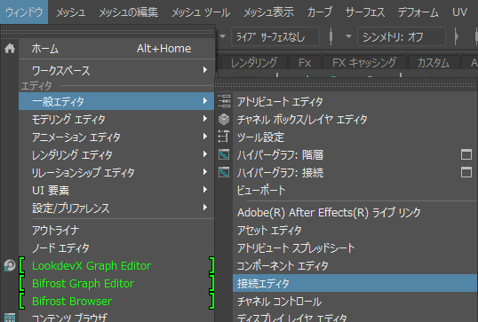Switch to the FX キャッシング shelf tab

pyautogui.click(x=364, y=63)
